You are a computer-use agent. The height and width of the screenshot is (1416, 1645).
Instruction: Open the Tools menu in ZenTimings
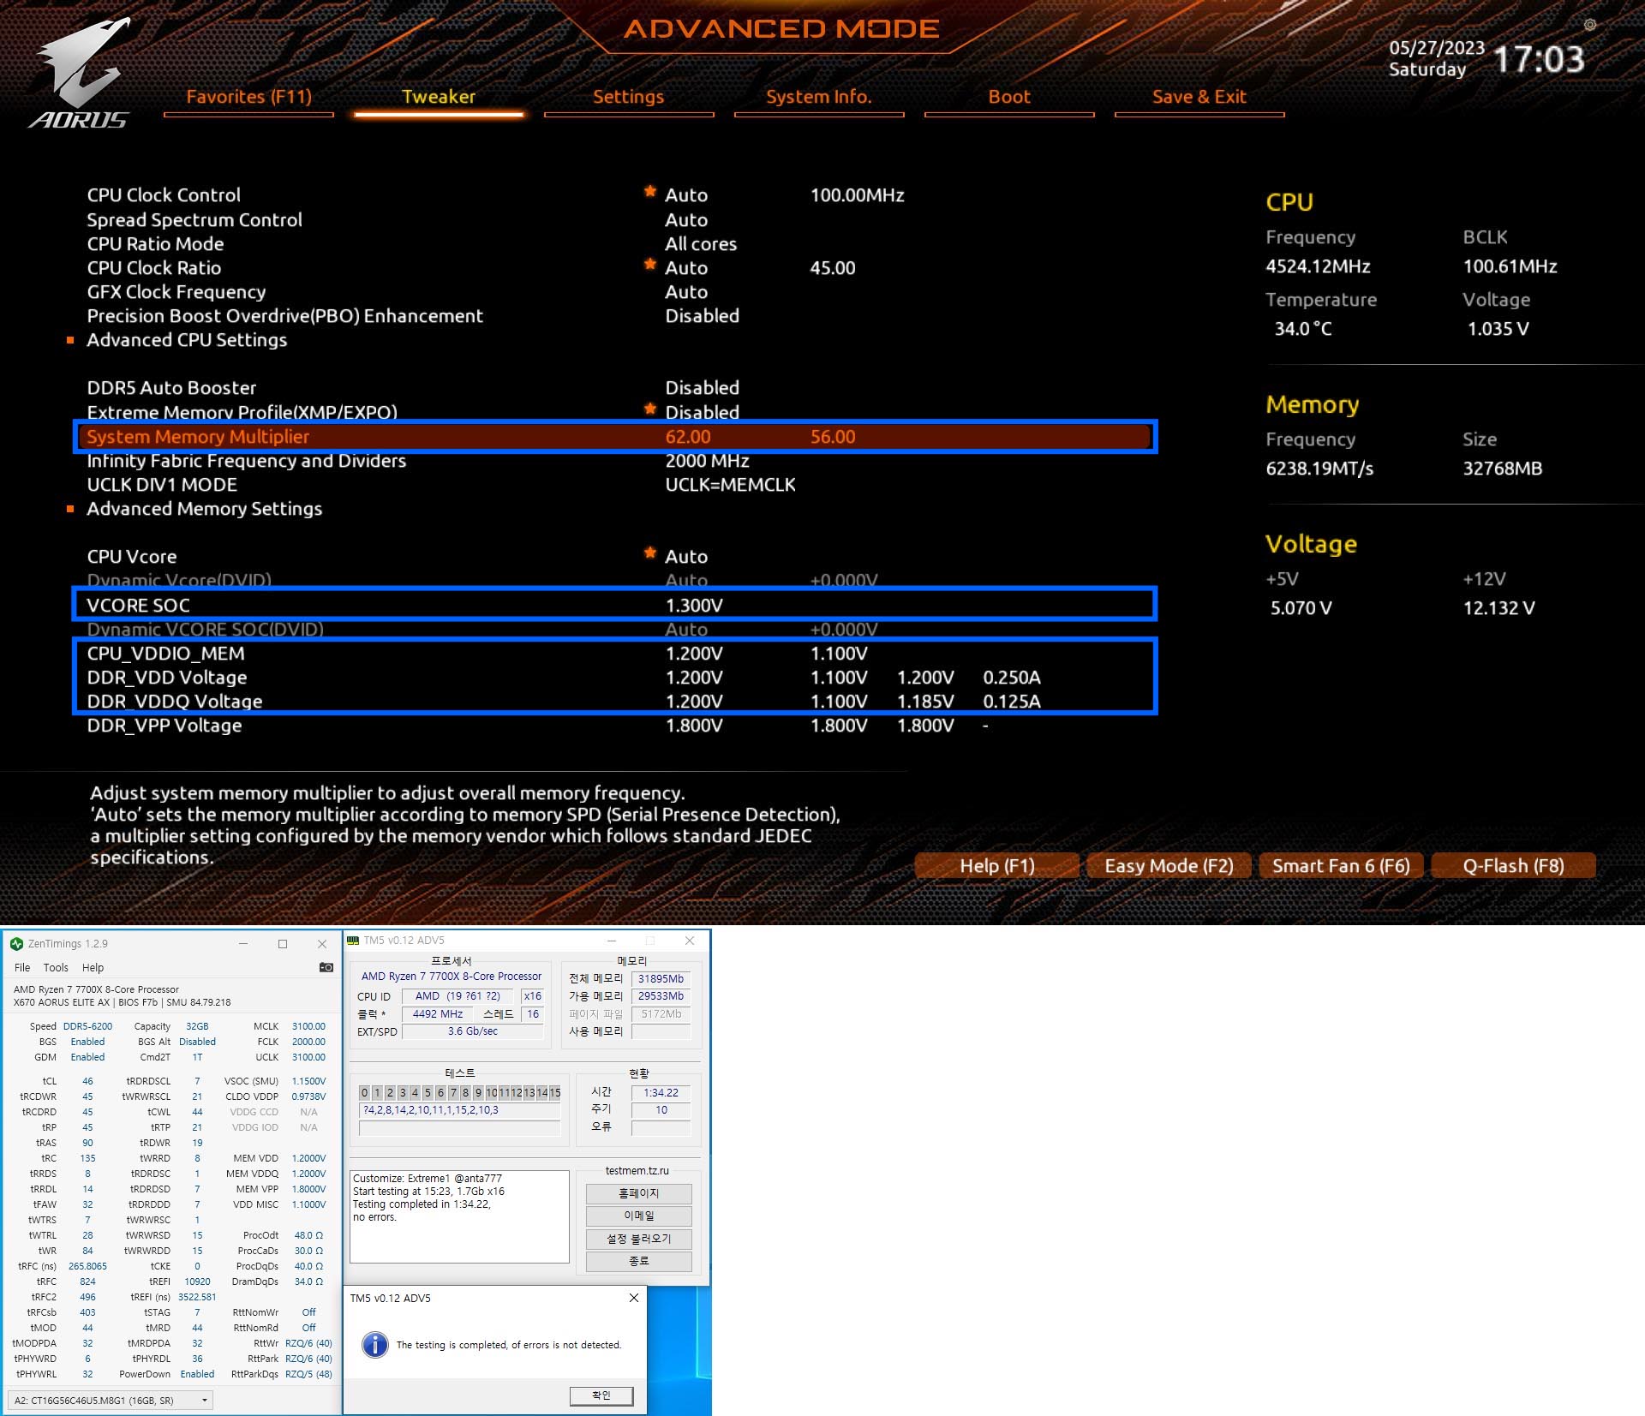click(x=56, y=967)
